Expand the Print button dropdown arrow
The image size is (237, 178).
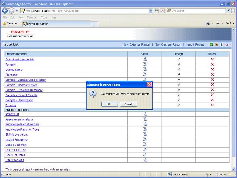point(223,23)
